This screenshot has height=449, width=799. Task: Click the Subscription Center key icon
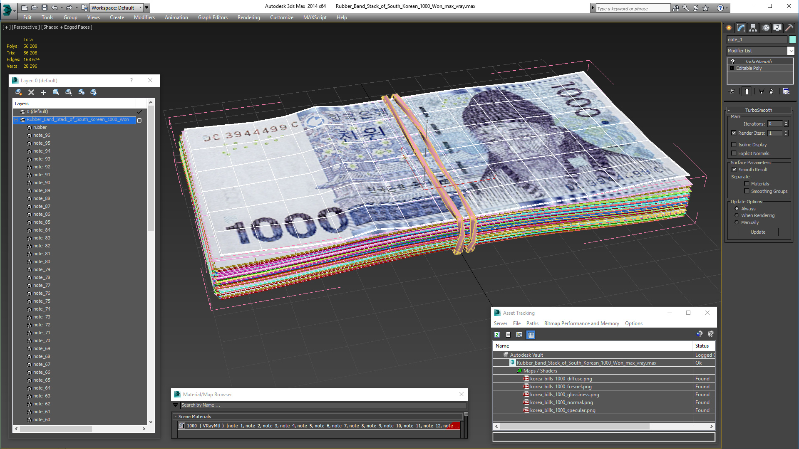click(x=685, y=8)
